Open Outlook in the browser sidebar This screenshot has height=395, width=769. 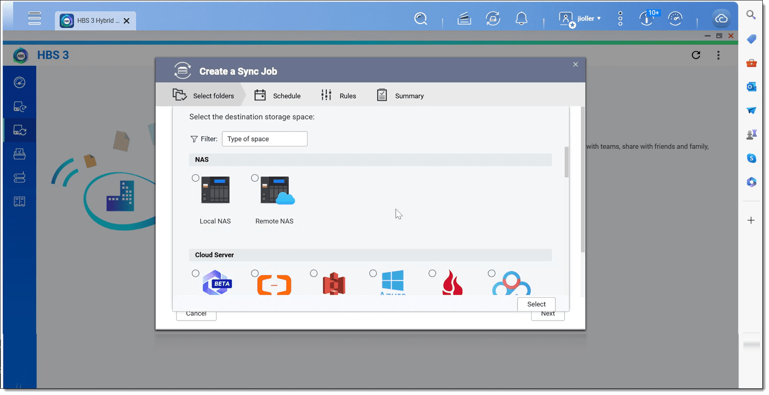(x=751, y=86)
